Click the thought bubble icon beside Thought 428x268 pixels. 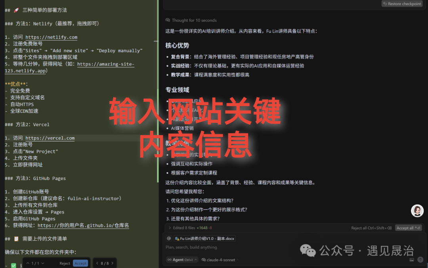pyautogui.click(x=168, y=20)
